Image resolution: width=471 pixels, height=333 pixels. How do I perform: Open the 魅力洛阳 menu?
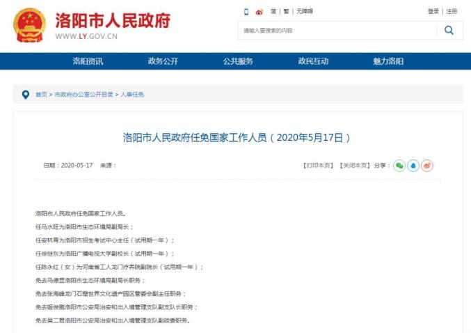coord(388,61)
